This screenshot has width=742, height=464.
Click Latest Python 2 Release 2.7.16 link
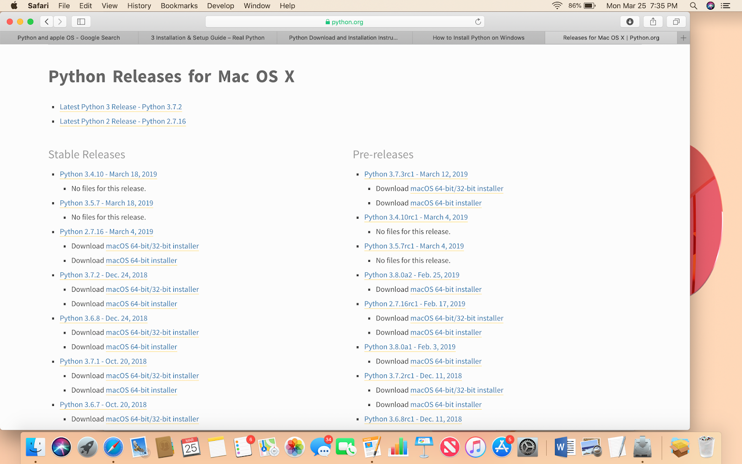point(123,121)
